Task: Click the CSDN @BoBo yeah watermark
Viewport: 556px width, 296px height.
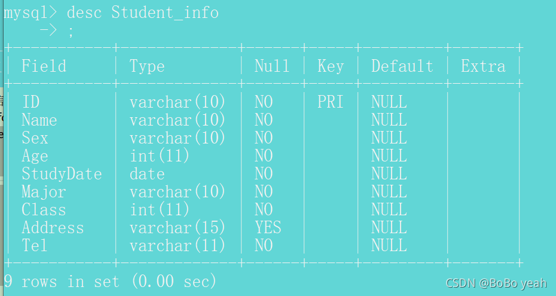Action: coord(496,283)
